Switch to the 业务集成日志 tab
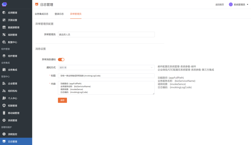This screenshot has height=145, width=251. point(41,14)
